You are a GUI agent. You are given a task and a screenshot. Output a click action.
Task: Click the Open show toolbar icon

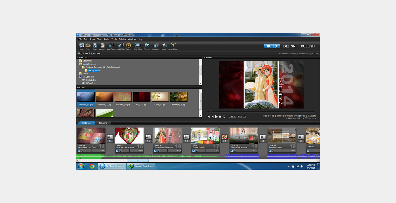(88, 46)
